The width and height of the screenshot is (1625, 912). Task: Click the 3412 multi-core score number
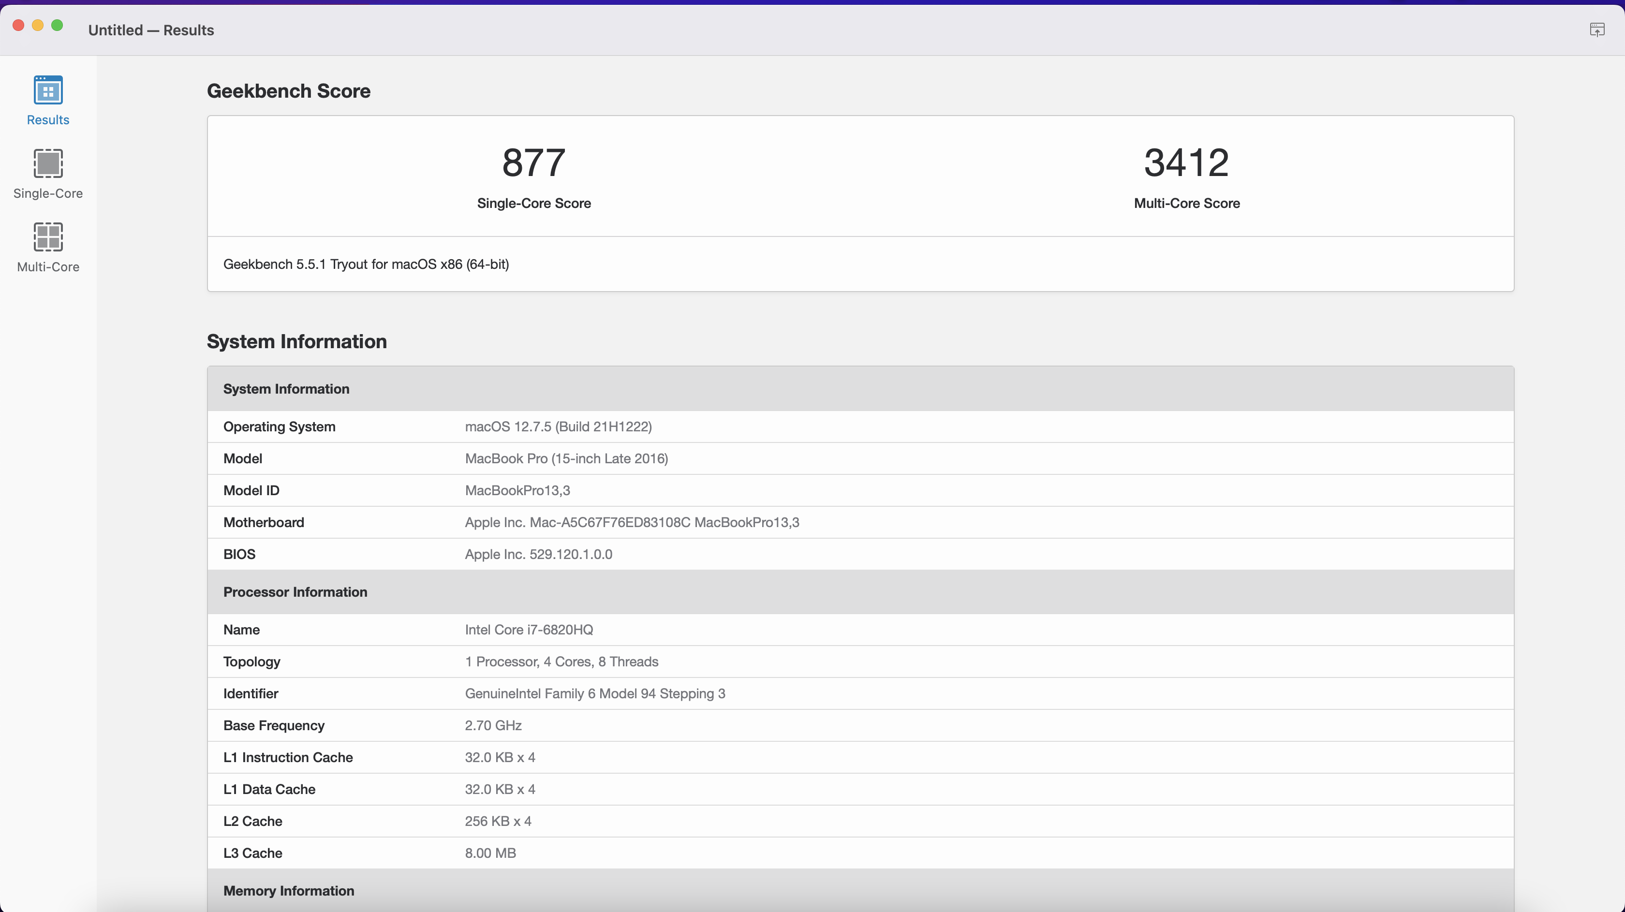pos(1186,163)
